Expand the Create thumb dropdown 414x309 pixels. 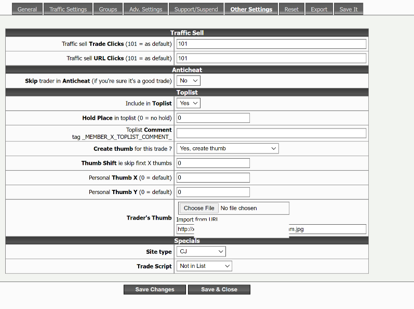(x=228, y=148)
